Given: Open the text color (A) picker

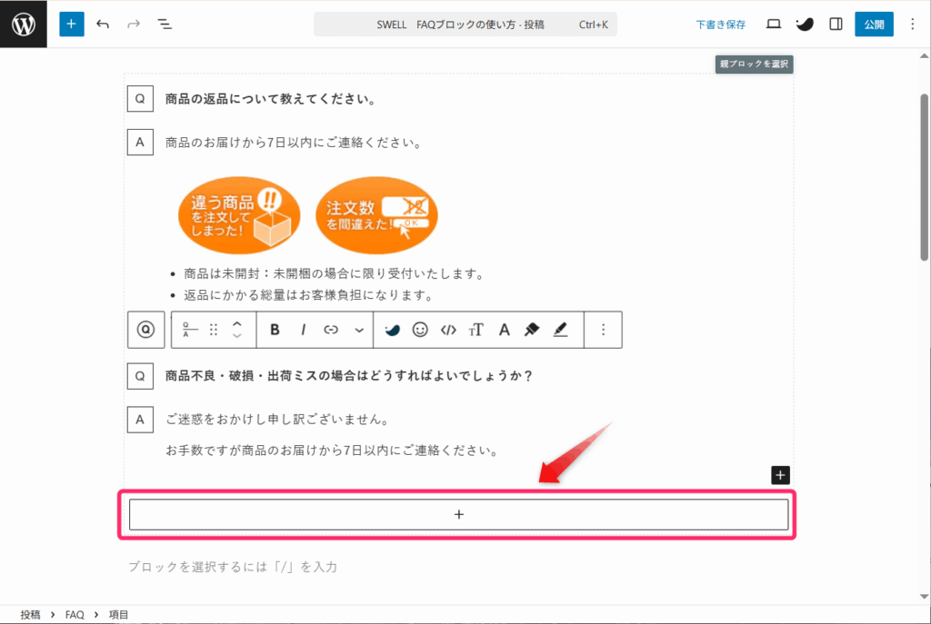Looking at the screenshot, I should tap(504, 331).
